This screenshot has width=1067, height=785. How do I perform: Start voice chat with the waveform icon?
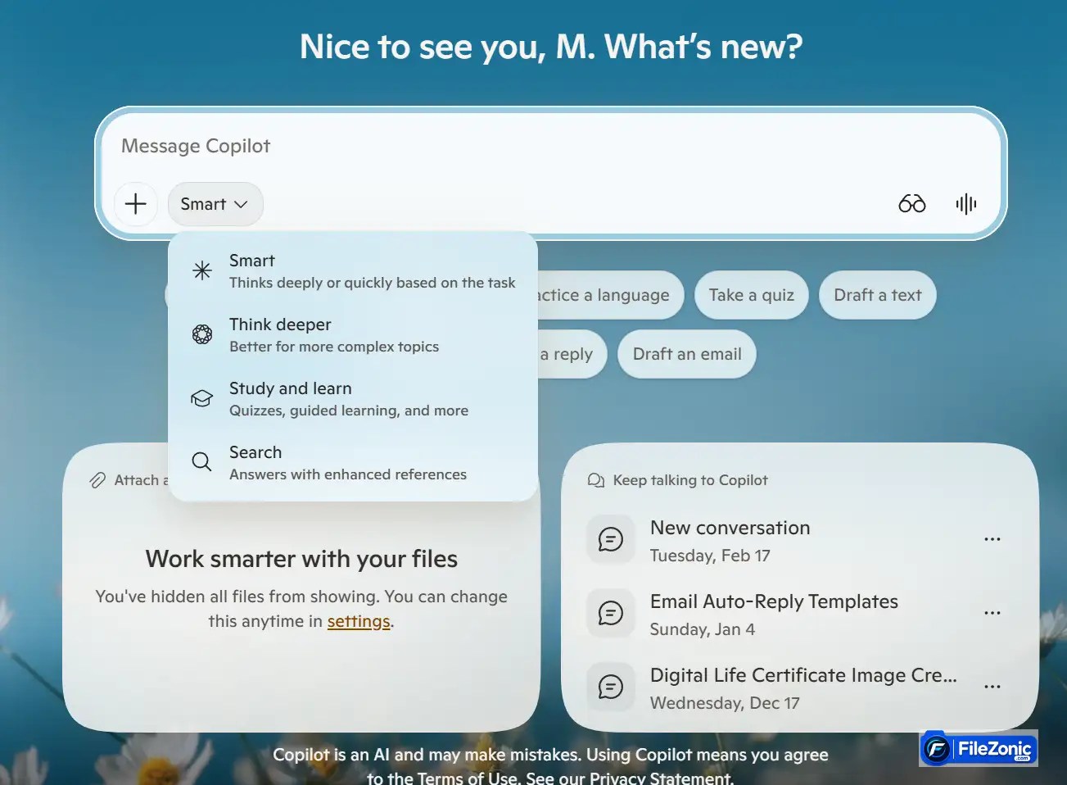click(x=966, y=204)
